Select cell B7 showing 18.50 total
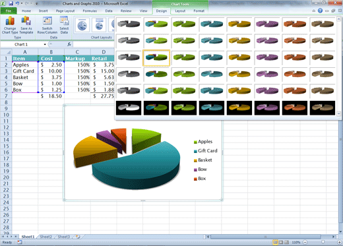This screenshot has height=246, width=343. 51,96
